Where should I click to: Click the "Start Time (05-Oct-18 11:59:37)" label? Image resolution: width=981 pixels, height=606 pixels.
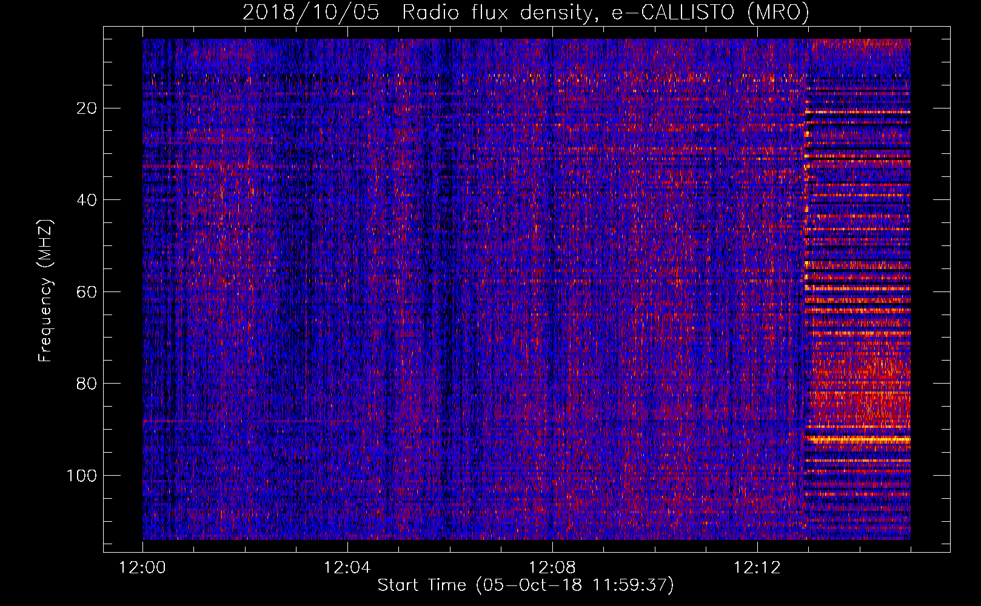(526, 585)
